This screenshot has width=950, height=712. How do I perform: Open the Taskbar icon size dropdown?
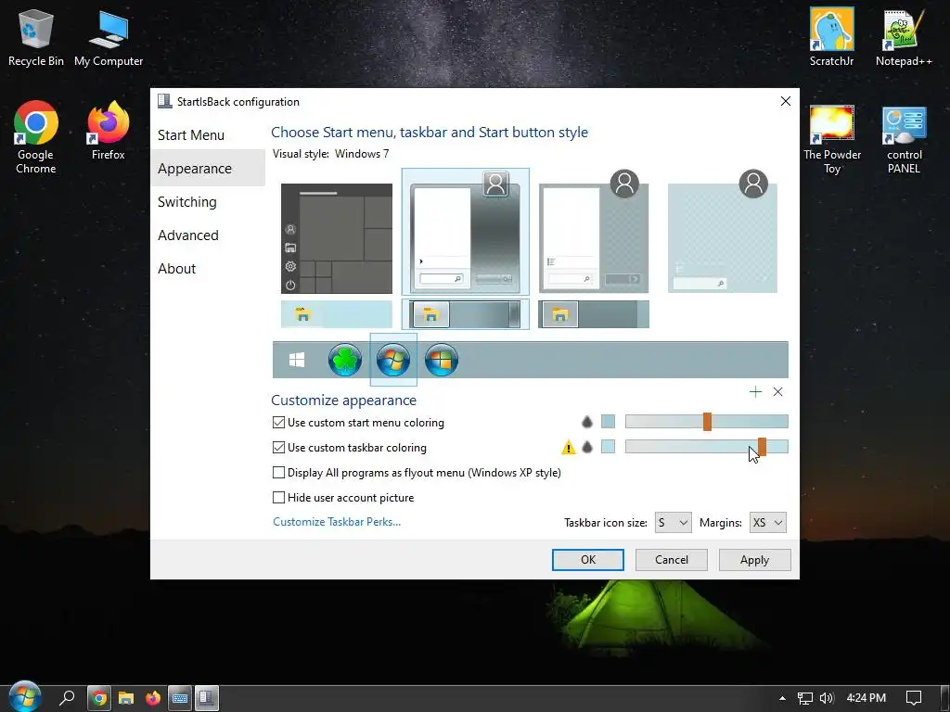click(674, 523)
